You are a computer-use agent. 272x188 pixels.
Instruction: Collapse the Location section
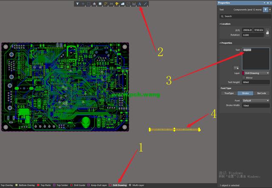pos(220,24)
